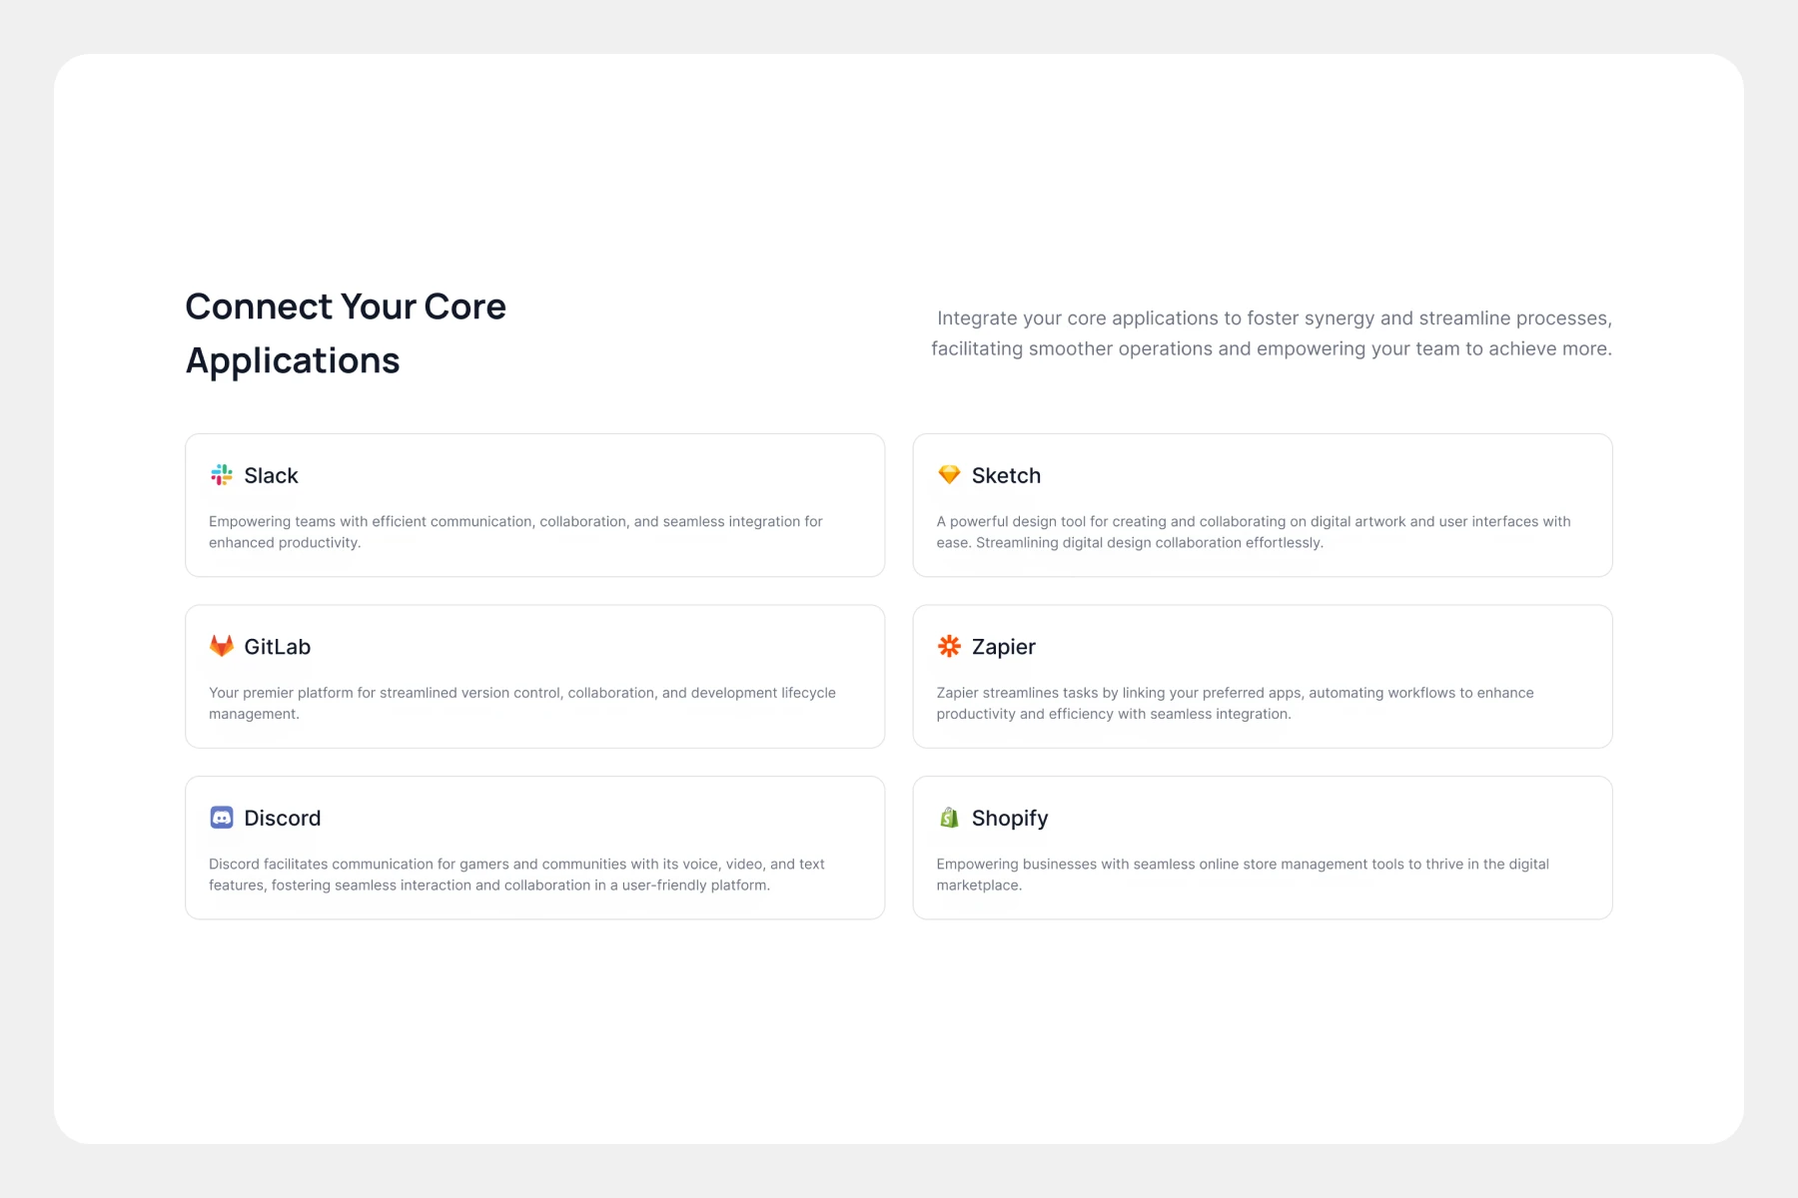The image size is (1798, 1198).
Task: Click the Discord card description text
Action: (516, 875)
